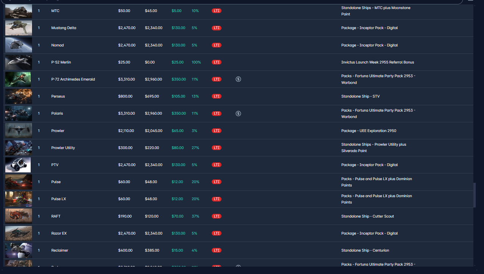Click "Standalone Ship - STV" source text

click(x=360, y=97)
